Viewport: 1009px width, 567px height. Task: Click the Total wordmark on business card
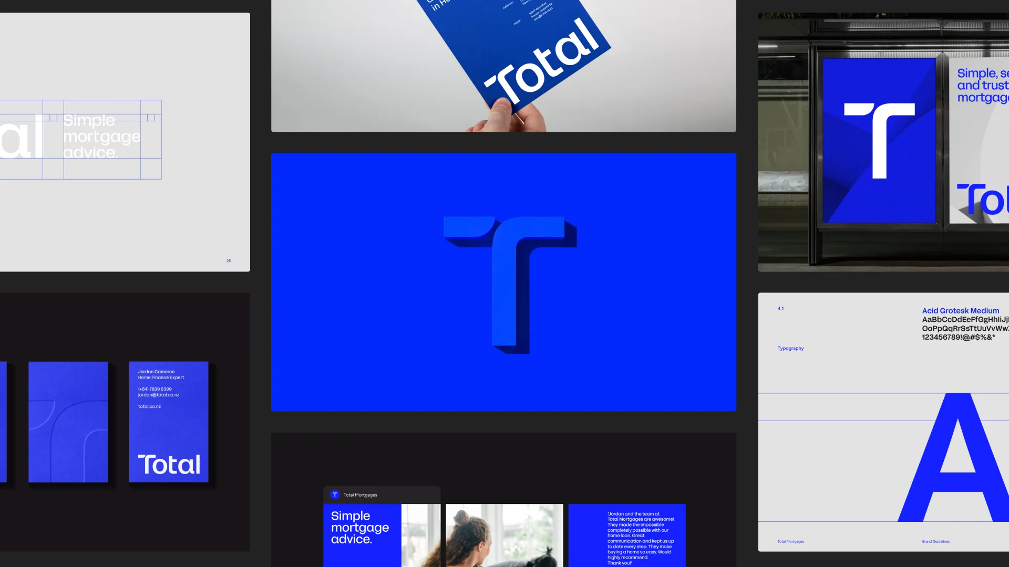point(169,465)
